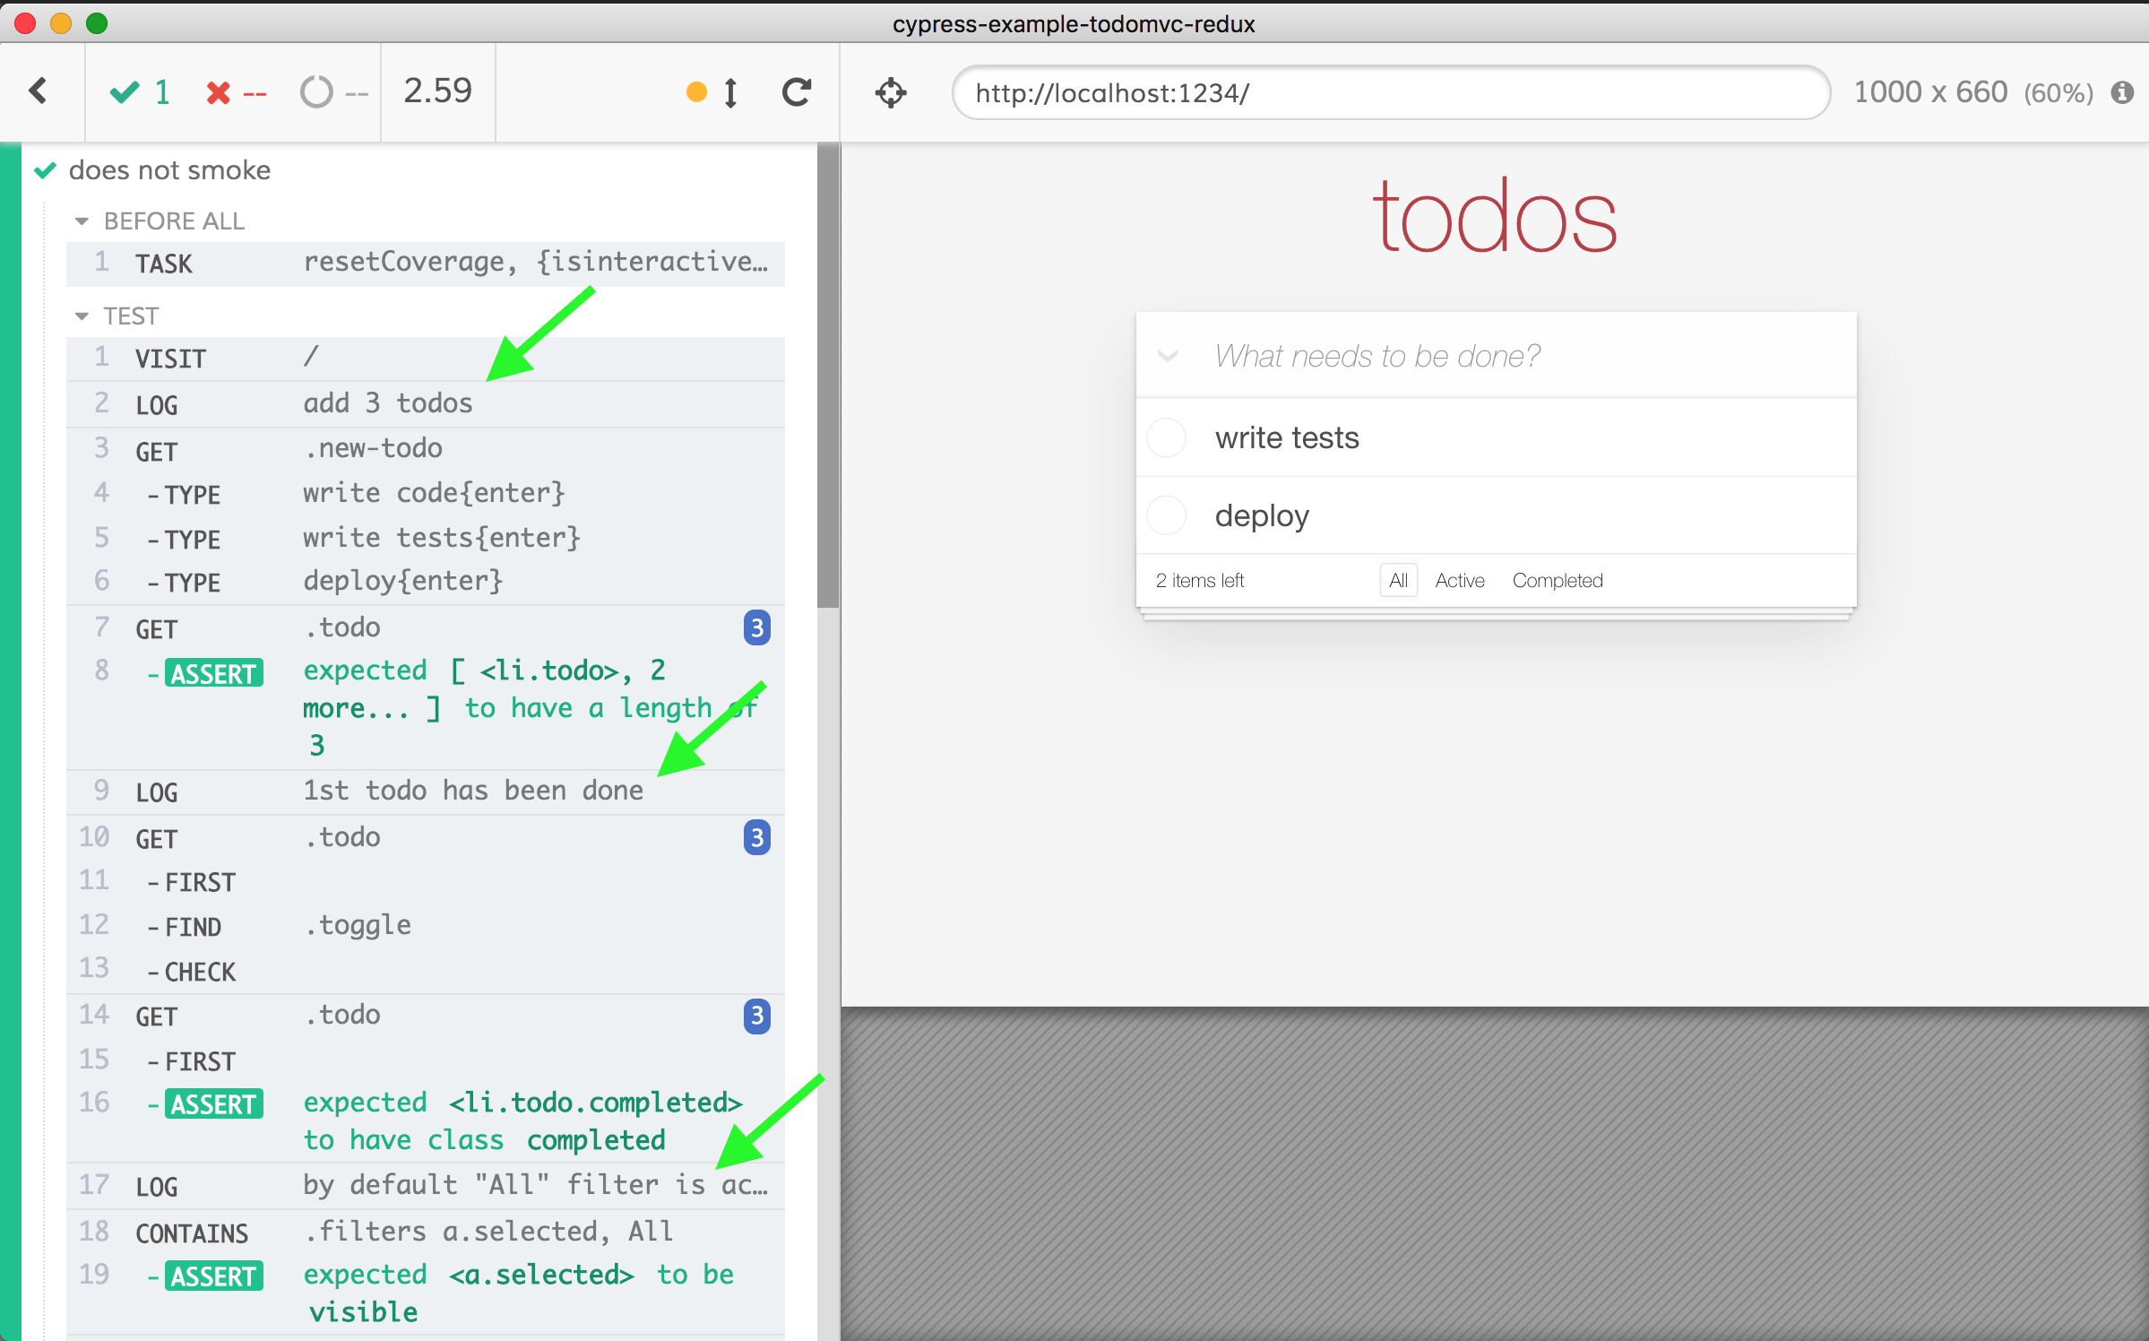
Task: Click the command log scrollbar
Action: pos(827,376)
